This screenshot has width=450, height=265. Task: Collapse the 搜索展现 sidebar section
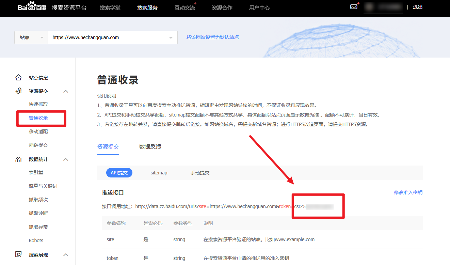(66, 255)
